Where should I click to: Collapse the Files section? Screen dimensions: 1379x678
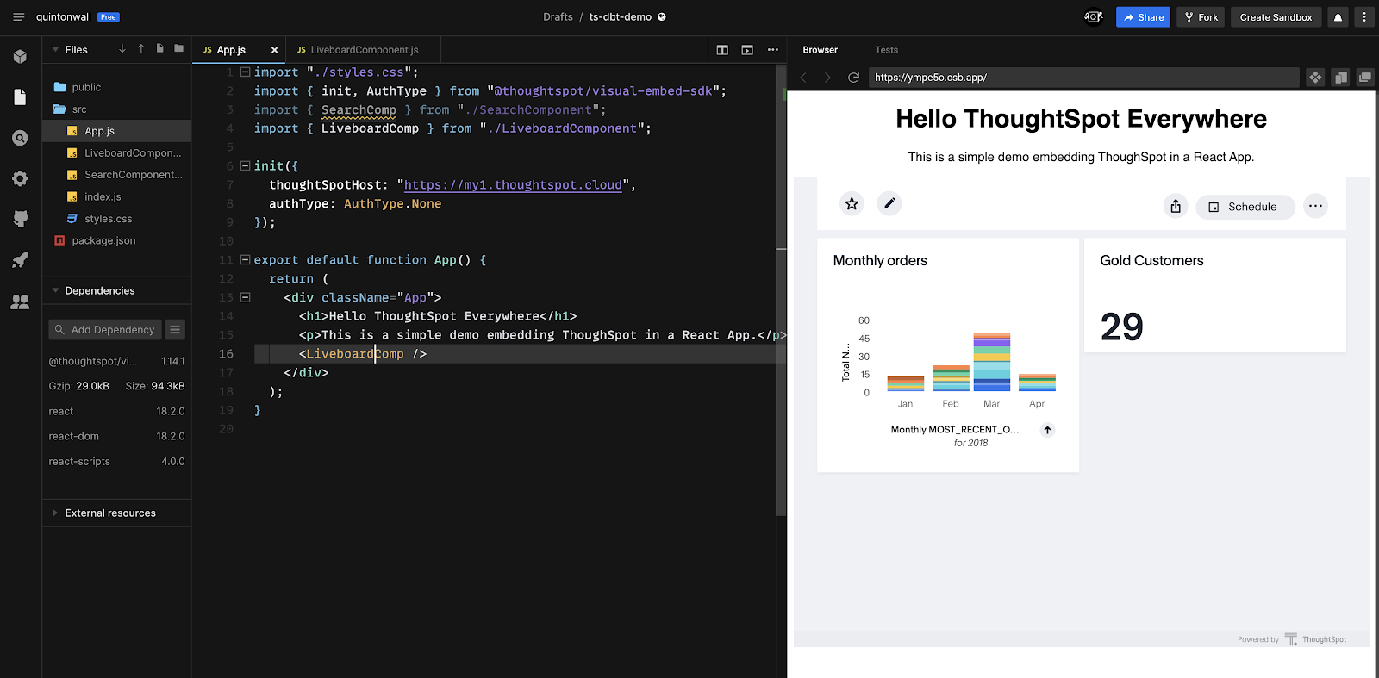click(56, 50)
